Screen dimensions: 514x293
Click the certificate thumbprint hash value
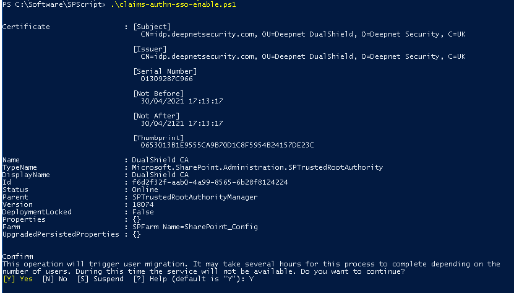pyautogui.click(x=228, y=145)
